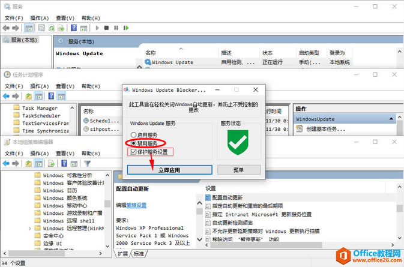The height and width of the screenshot is (267, 404).
Task: Open the 策略设置 link
Action: click(x=136, y=205)
